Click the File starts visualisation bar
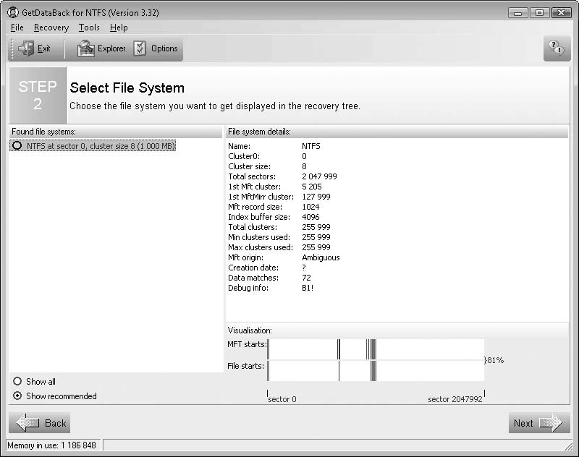This screenshot has width=579, height=457. (x=375, y=371)
